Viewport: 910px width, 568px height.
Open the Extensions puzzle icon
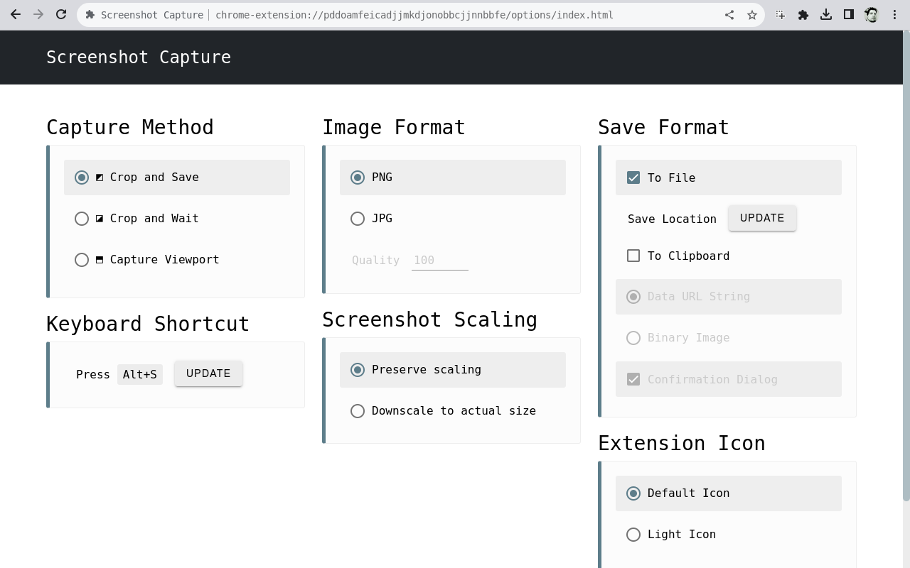pos(803,15)
